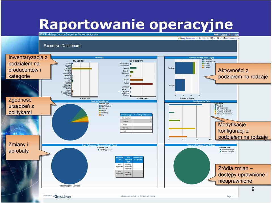Open the view format dropdown arrow

pyautogui.click(x=214, y=38)
